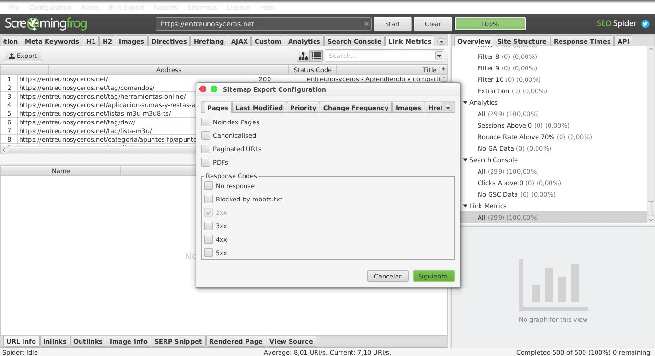
Task: Open the Response Times tab
Action: click(582, 41)
